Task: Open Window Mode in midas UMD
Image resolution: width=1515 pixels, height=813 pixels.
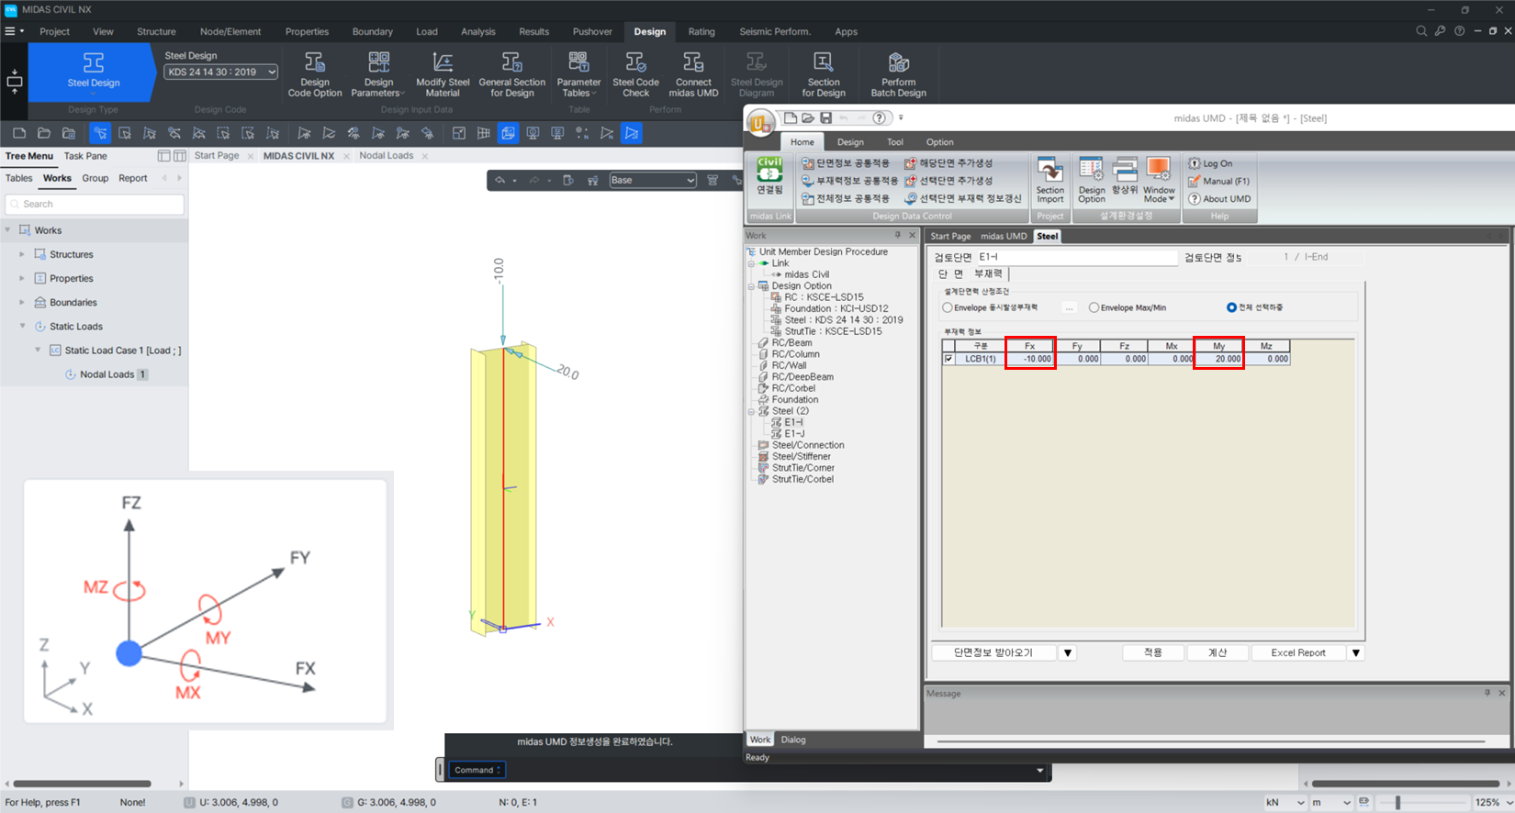Action: coord(1159,180)
